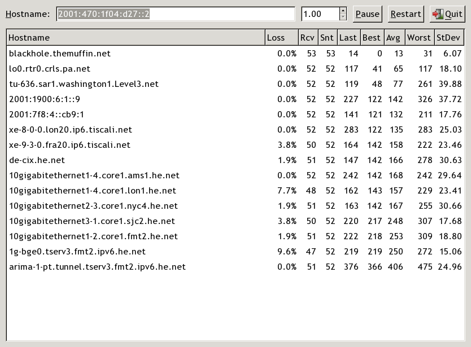Click the 39.88 StDev value
471x347 pixels.
tap(450, 84)
